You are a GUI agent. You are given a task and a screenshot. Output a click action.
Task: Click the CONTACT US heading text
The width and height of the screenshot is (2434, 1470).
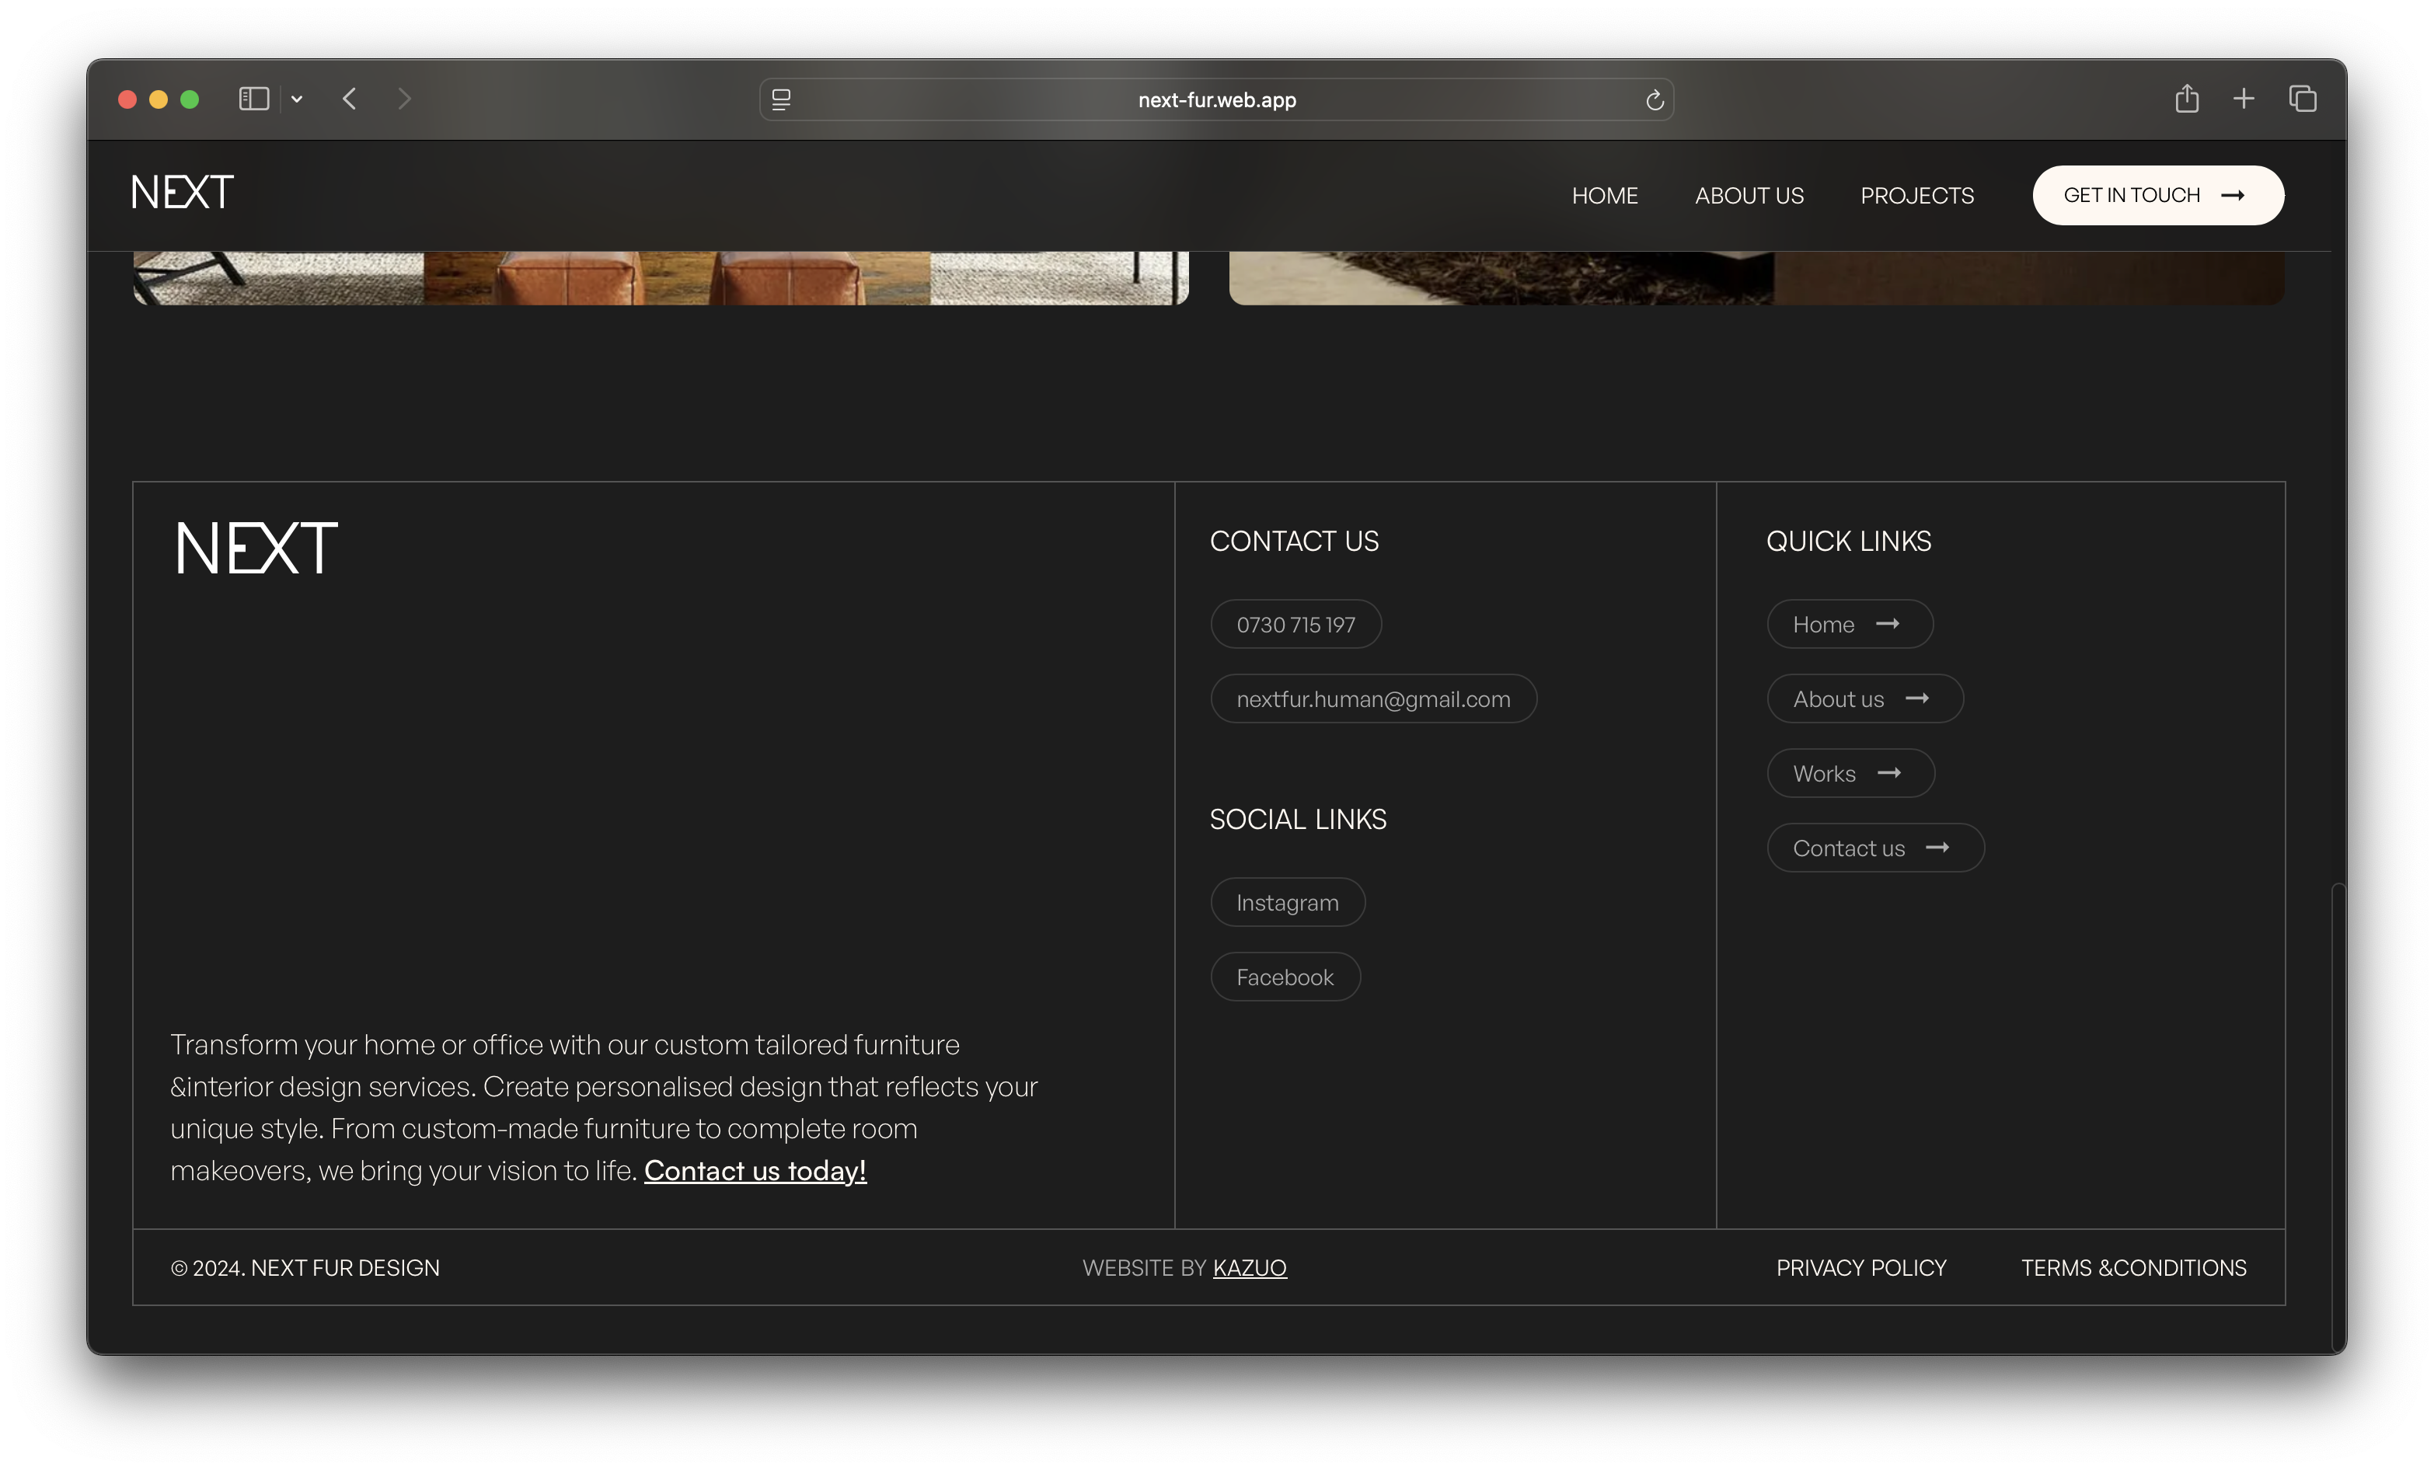tap(1294, 542)
